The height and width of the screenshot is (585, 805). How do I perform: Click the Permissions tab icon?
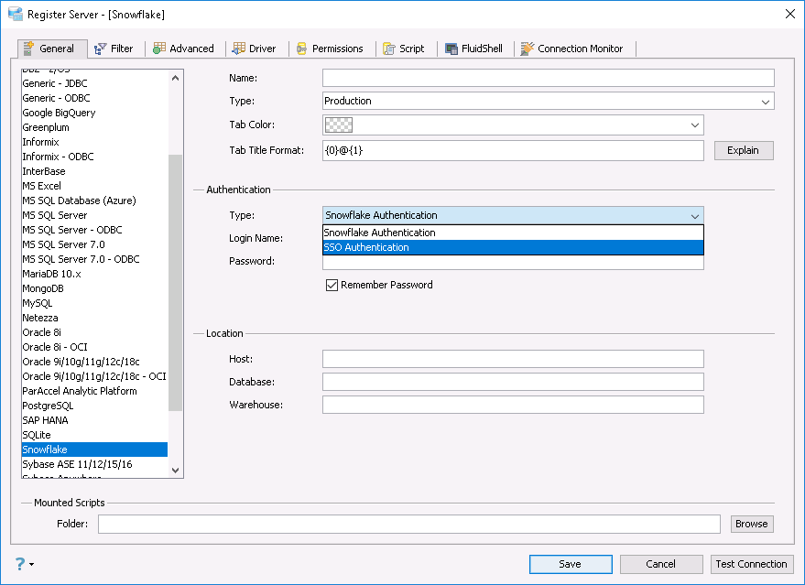301,49
